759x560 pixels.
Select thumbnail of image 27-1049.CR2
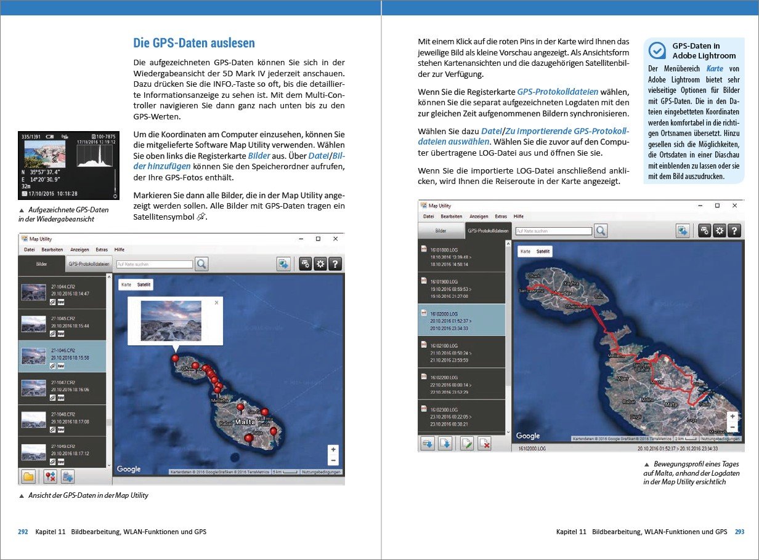34,451
